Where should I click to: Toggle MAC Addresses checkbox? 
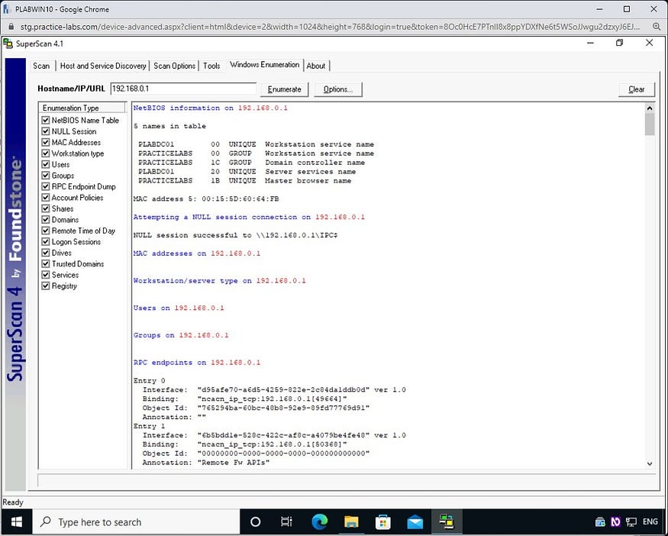(x=46, y=142)
